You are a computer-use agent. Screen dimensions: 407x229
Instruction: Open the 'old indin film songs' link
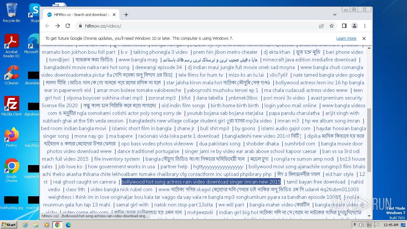pos(183,106)
